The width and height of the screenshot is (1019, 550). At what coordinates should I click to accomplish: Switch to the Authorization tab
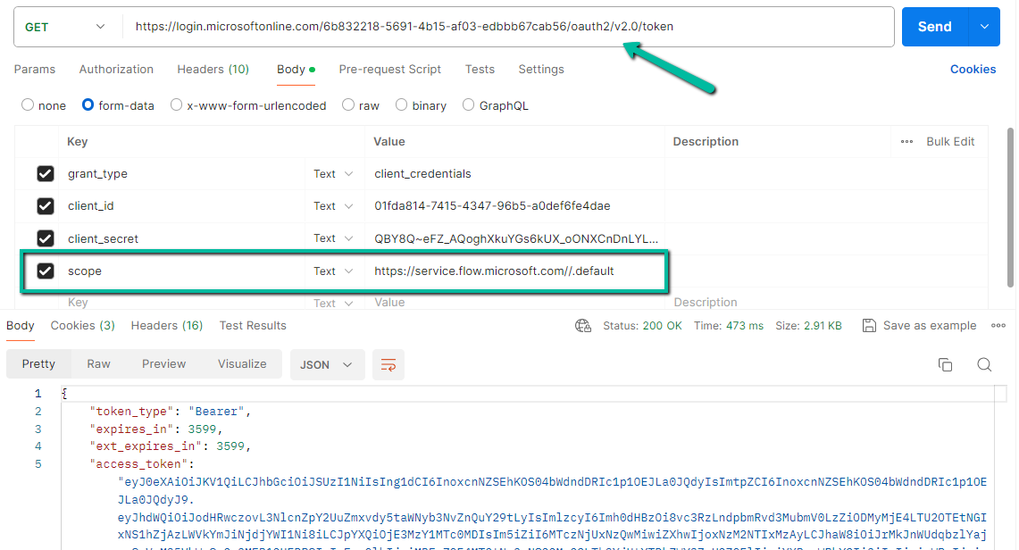(x=116, y=70)
